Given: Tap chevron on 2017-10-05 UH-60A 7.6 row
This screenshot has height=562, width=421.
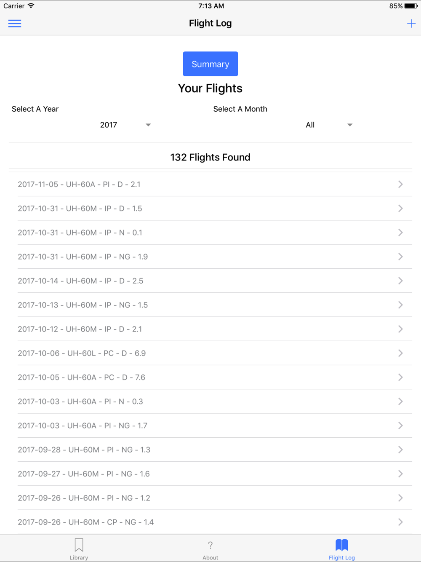Looking at the screenshot, I should [x=400, y=377].
